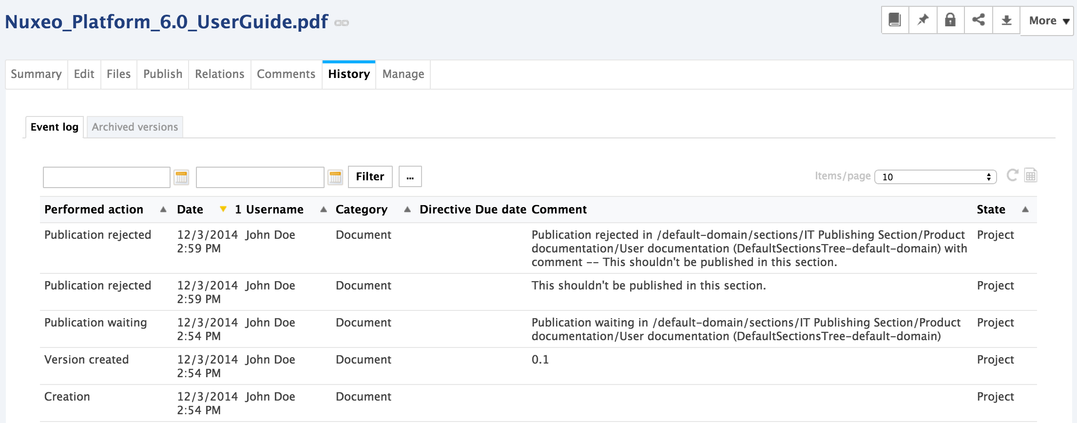
Task: Sort by Username column arrow
Action: pos(323,210)
